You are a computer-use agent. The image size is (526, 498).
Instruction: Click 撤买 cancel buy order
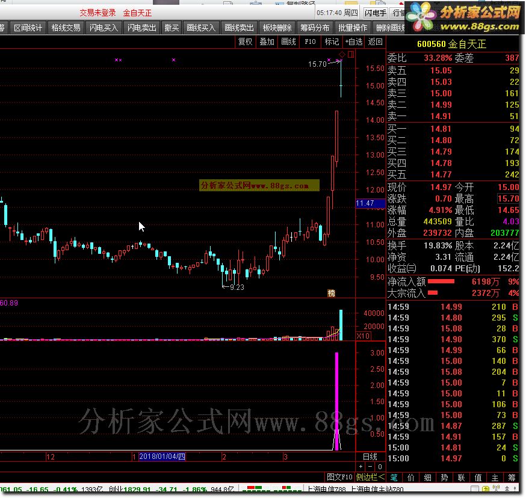click(x=172, y=28)
